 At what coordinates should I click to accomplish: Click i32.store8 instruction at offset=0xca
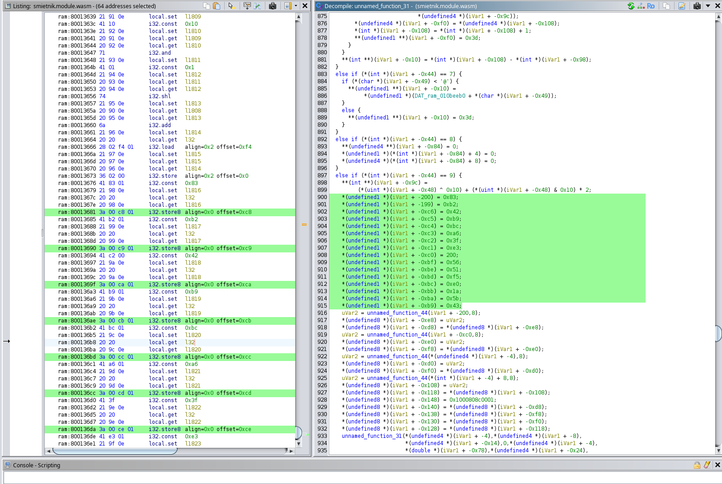tap(165, 285)
